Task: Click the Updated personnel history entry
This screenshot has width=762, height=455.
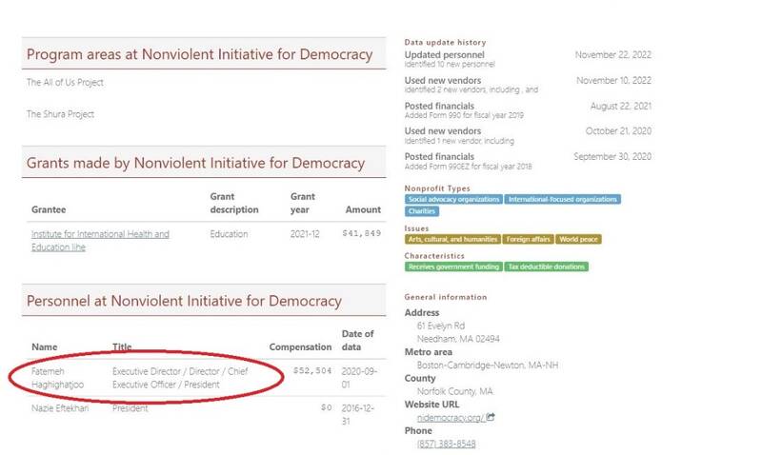Action: point(444,55)
